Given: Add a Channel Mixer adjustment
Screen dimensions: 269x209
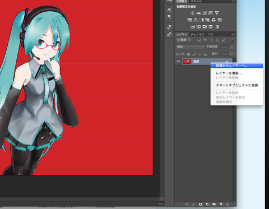Looking at the screenshot, I should 214,20.
